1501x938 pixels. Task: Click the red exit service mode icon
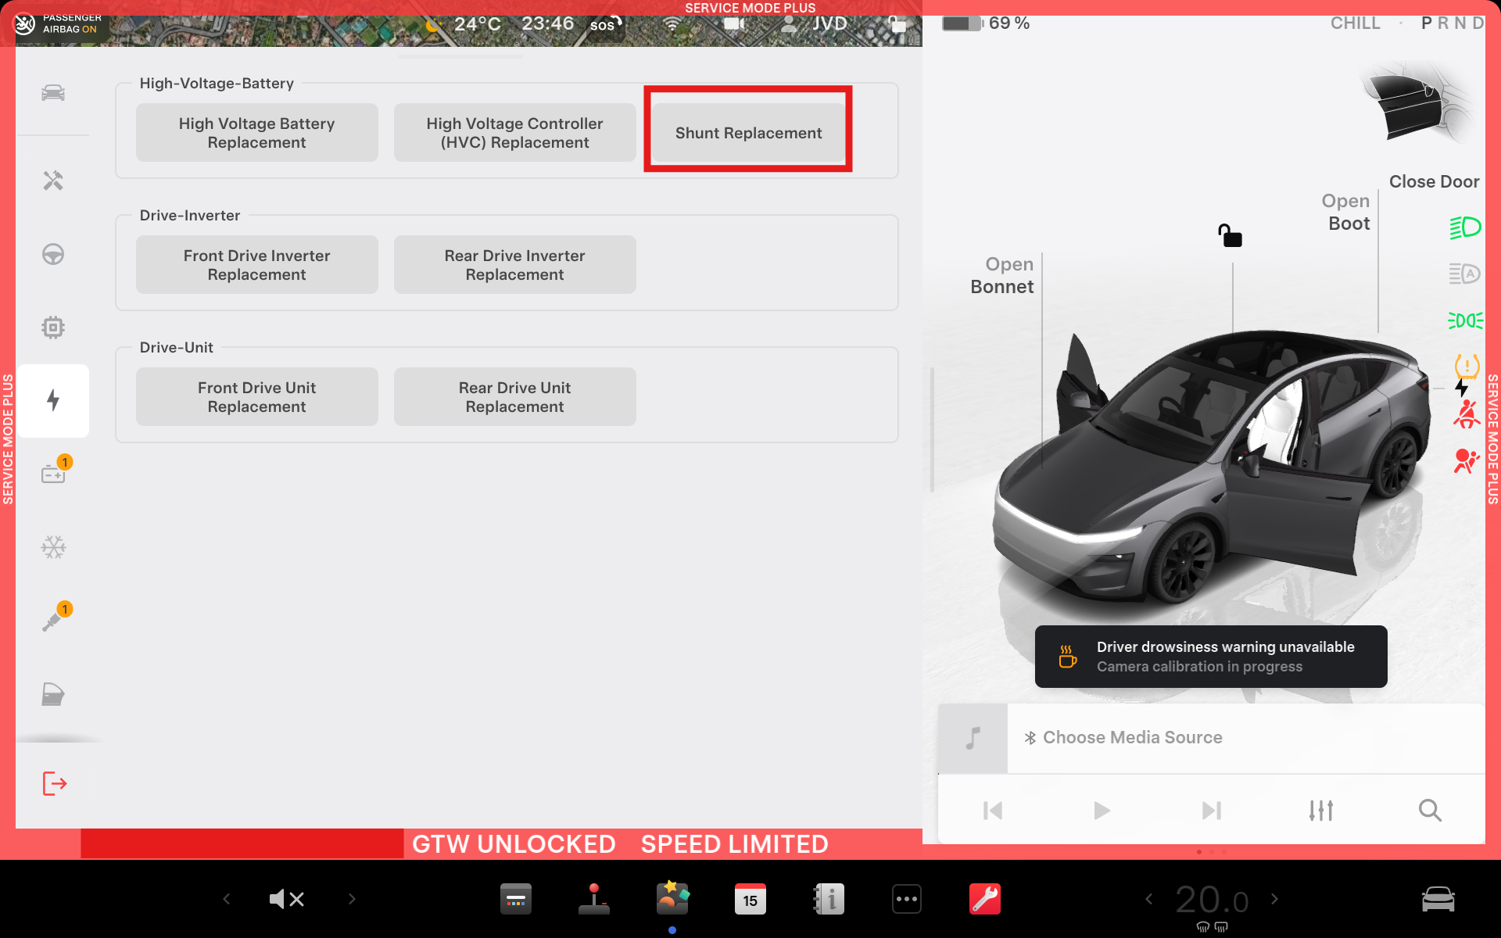point(54,783)
